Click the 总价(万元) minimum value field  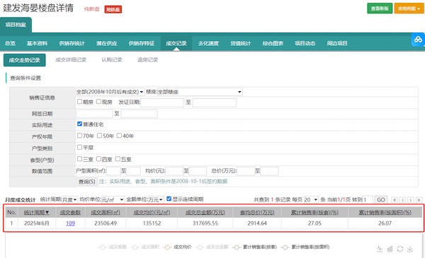click(246, 171)
